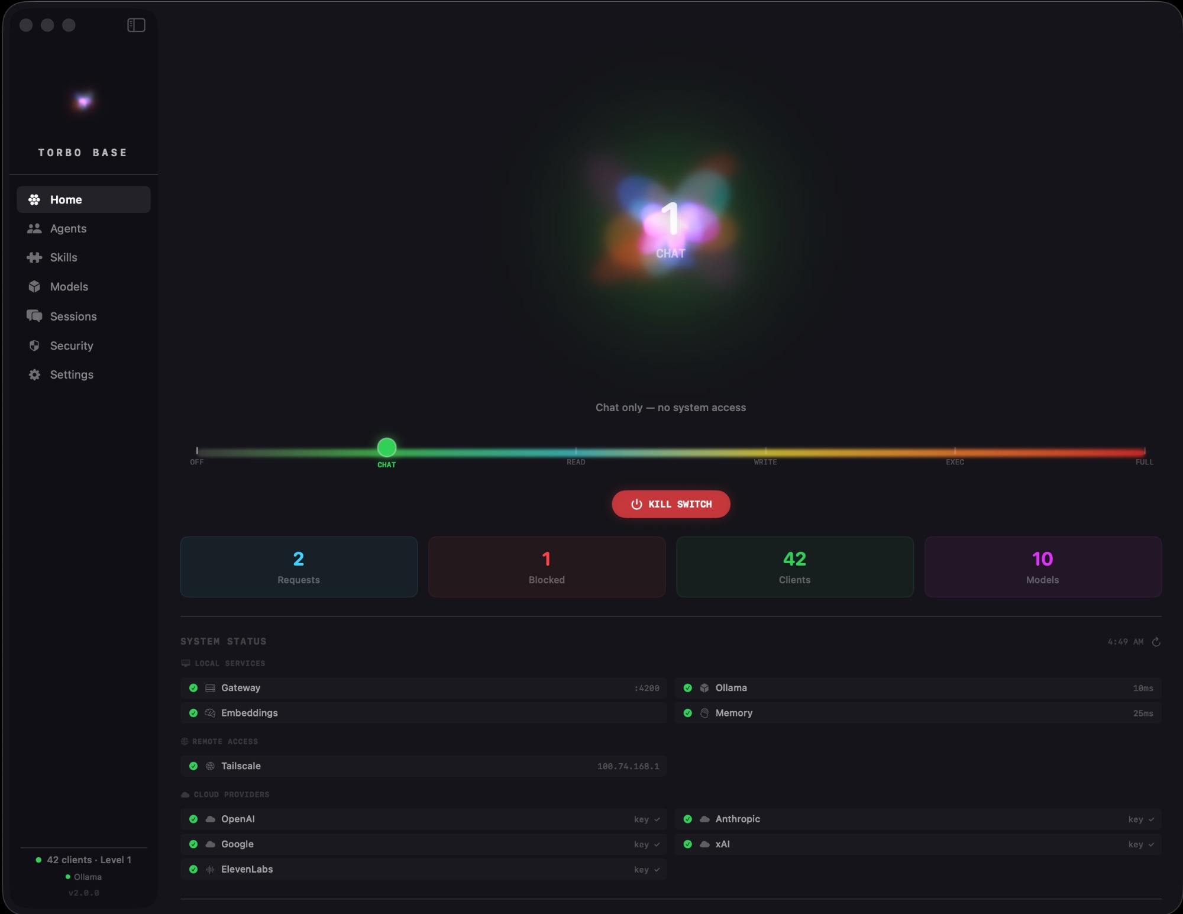Viewport: 1183px width, 914px height.
Task: Click the green status indicator for Gateway
Action: (193, 687)
